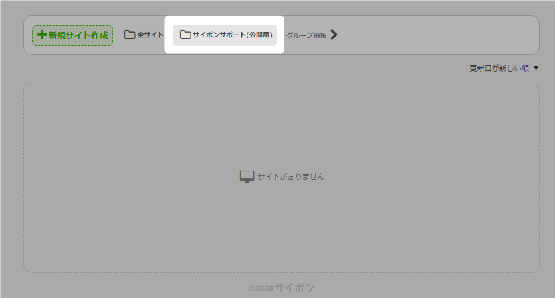
Task: Click the folder icon next to 全サイト
Action: [130, 35]
